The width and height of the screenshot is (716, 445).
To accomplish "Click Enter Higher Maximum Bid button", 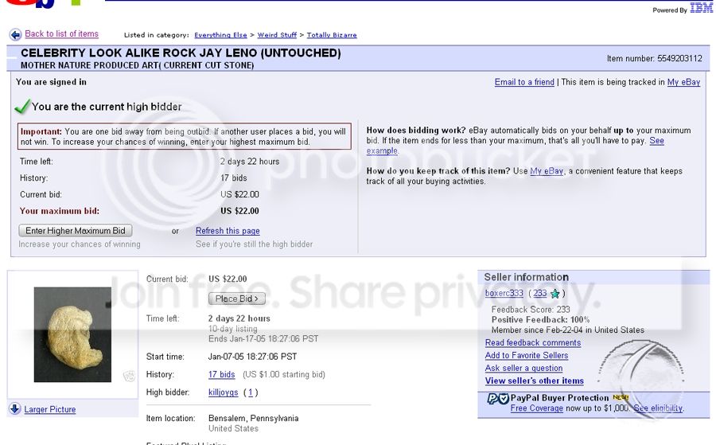I will [76, 231].
